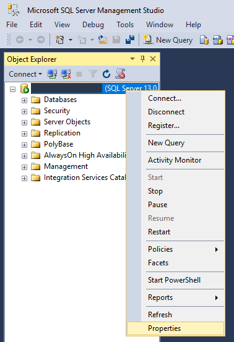The height and width of the screenshot is (342, 234).
Task: Toggle auto-hide pin on Object Explorer
Action: click(142, 59)
